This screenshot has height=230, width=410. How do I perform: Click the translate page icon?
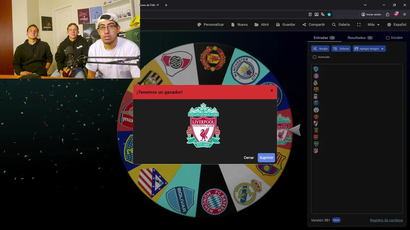[323, 14]
